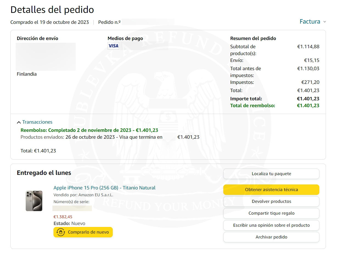Click the Total: €1.401,23 transactions line

pyautogui.click(x=38, y=151)
